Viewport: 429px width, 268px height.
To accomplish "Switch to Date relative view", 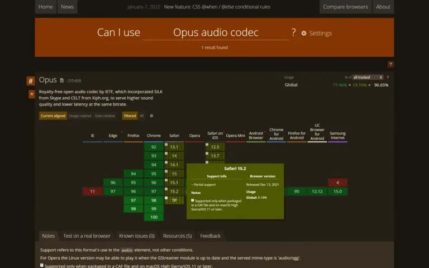I will pyautogui.click(x=105, y=116).
